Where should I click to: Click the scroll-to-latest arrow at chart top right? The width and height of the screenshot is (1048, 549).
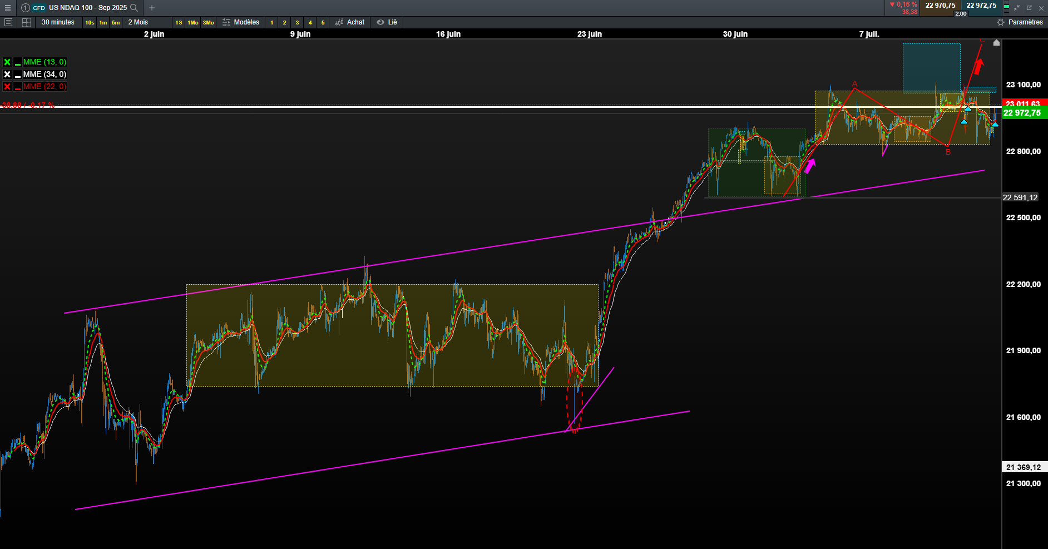pos(996,43)
